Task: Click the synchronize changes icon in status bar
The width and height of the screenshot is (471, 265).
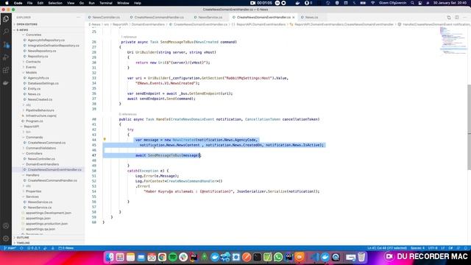Action: click(21, 248)
